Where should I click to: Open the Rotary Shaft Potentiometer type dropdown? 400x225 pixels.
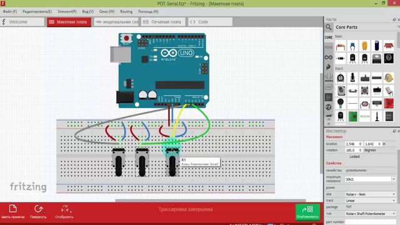(x=370, y=214)
